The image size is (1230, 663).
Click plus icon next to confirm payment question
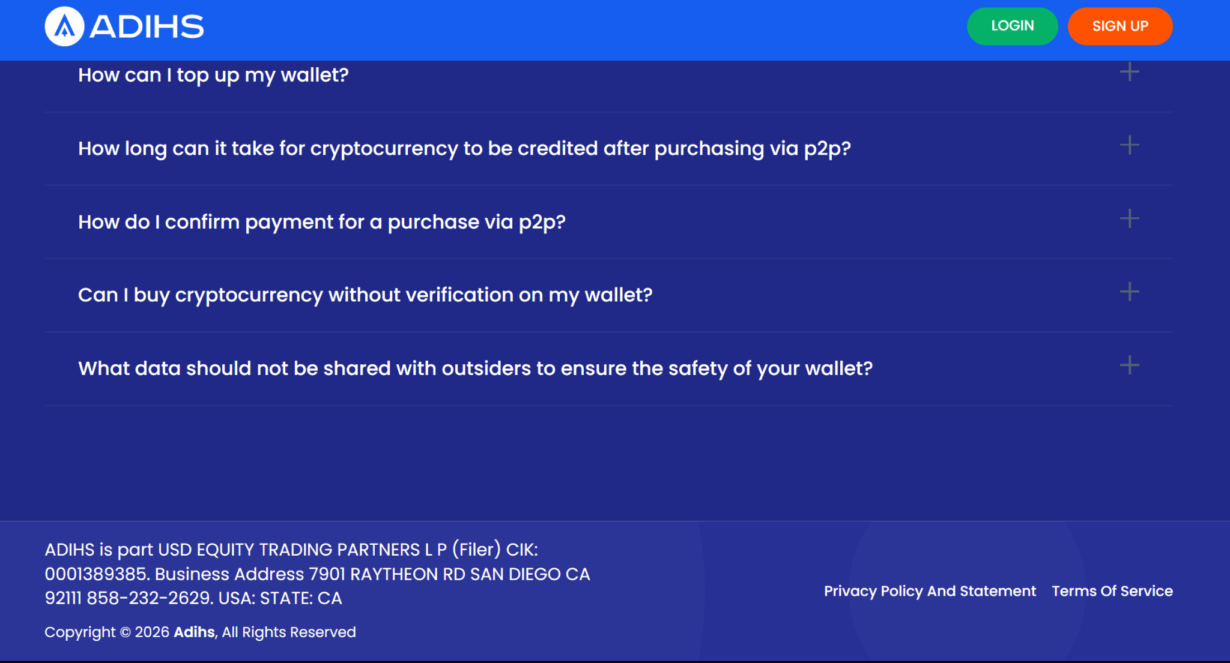coord(1129,218)
